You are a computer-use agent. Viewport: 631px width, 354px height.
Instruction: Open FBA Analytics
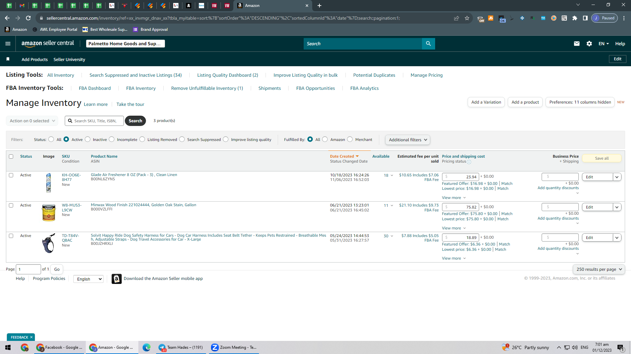click(x=364, y=88)
